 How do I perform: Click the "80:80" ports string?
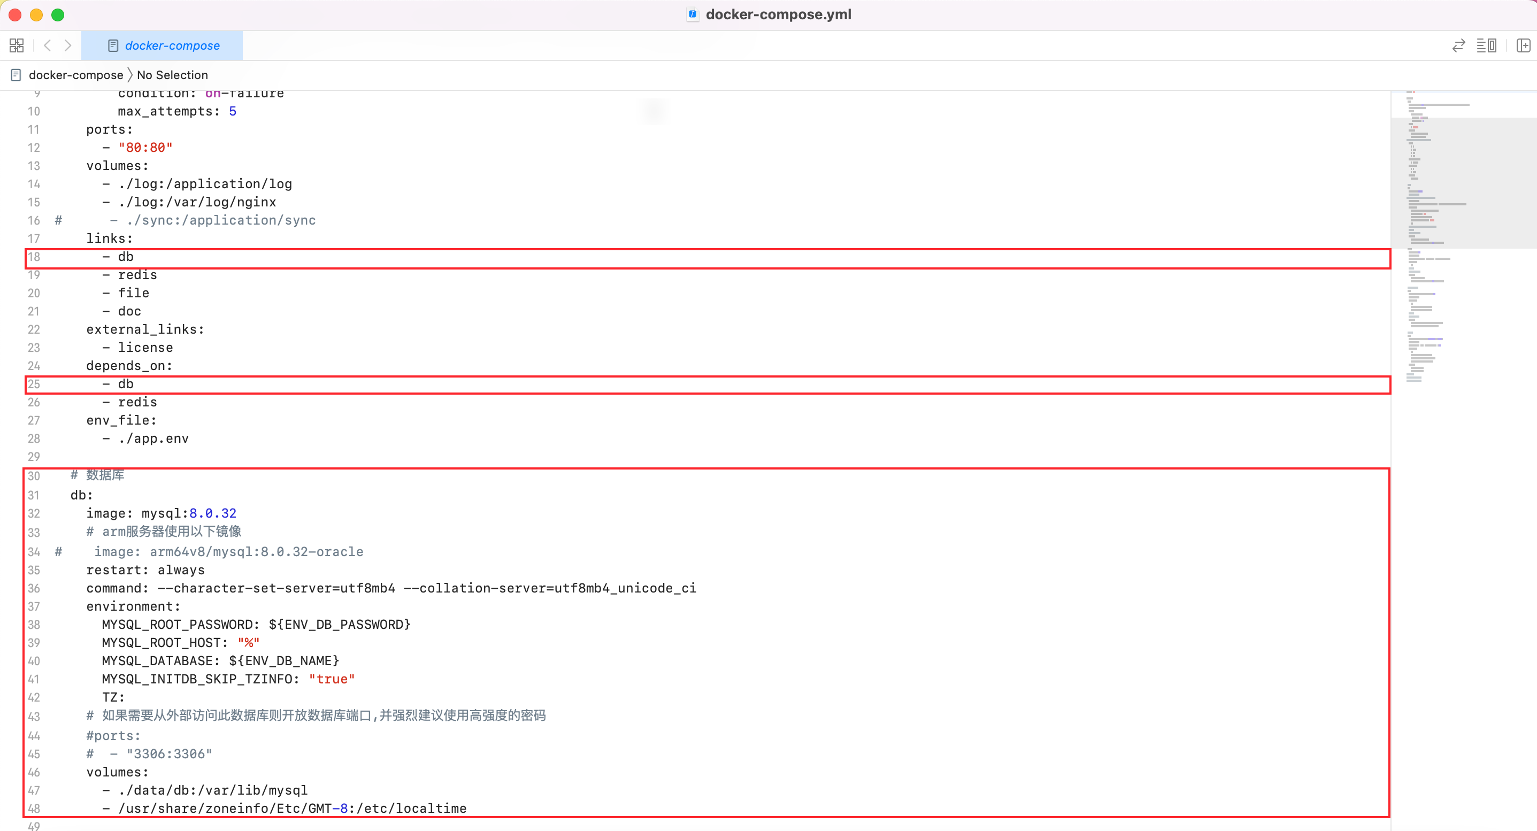pyautogui.click(x=145, y=148)
